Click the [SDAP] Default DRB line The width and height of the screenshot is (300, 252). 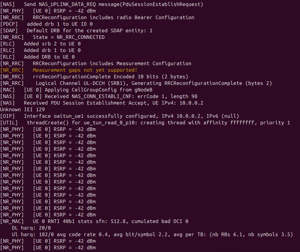click(x=76, y=30)
